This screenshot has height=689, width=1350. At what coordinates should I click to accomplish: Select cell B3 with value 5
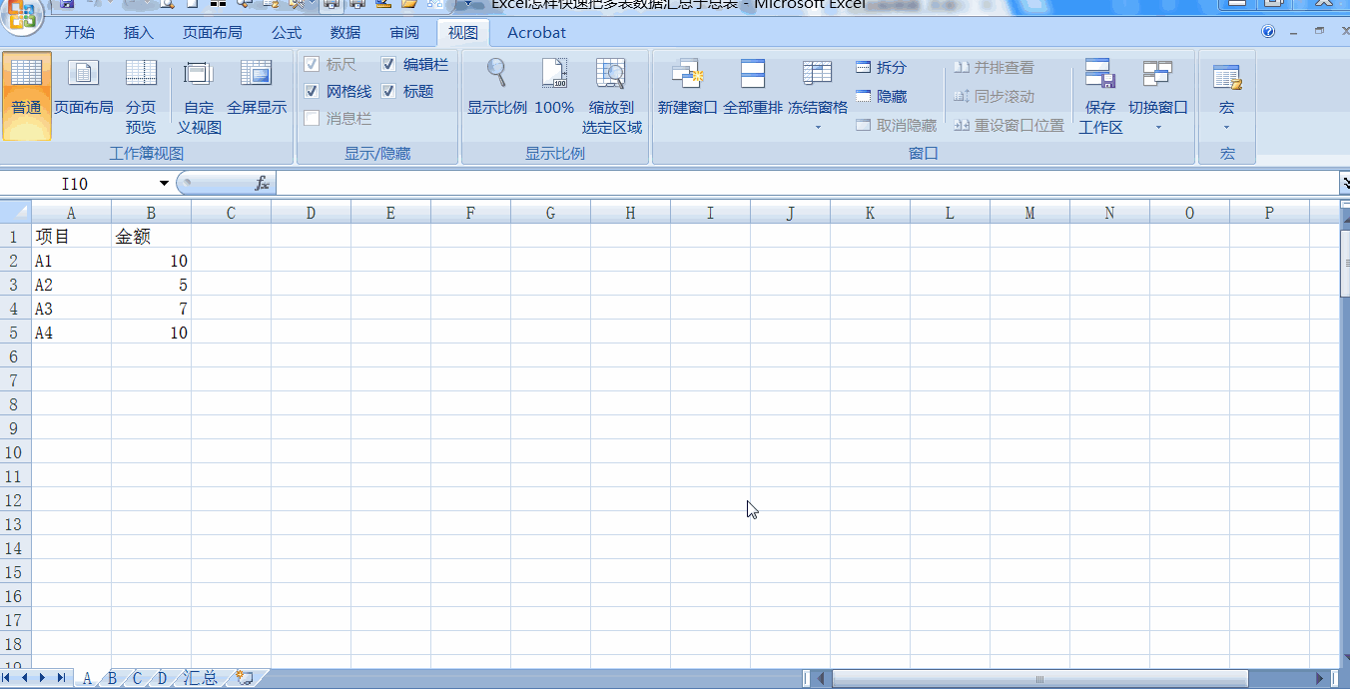[151, 285]
